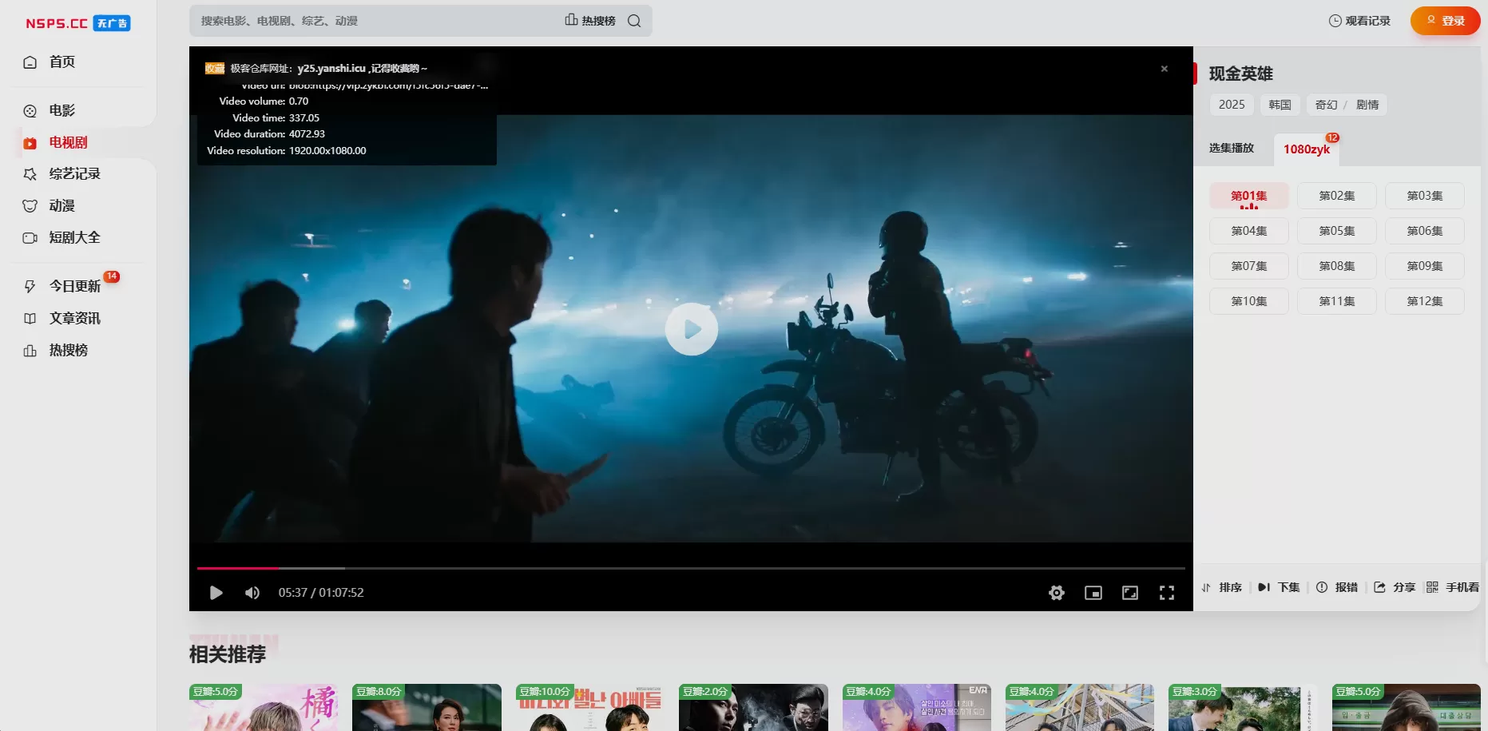Open the video player settings gear

click(1056, 593)
